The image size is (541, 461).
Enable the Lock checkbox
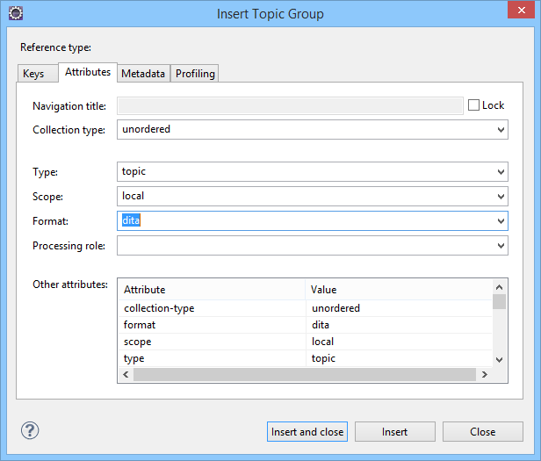[x=474, y=105]
